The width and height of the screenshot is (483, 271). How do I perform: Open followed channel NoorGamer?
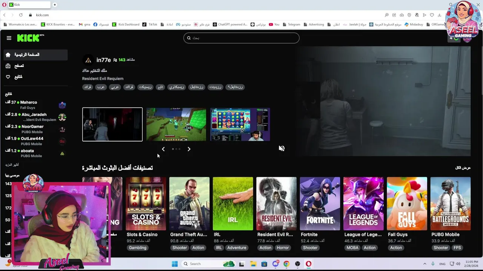tap(36, 129)
